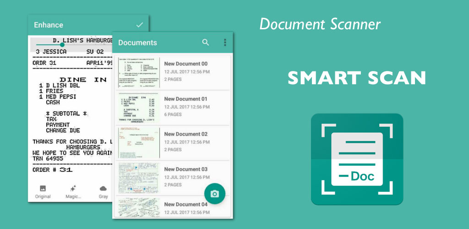Click the Documents header title

click(x=137, y=43)
